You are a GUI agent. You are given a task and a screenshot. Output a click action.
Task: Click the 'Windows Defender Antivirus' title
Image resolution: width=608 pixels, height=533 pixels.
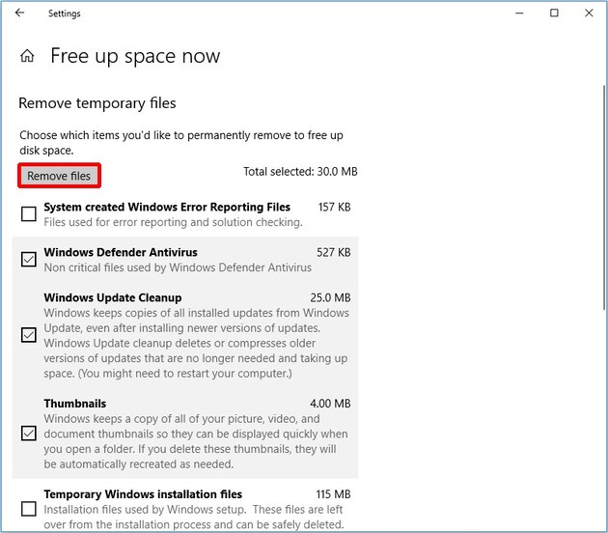tap(121, 252)
